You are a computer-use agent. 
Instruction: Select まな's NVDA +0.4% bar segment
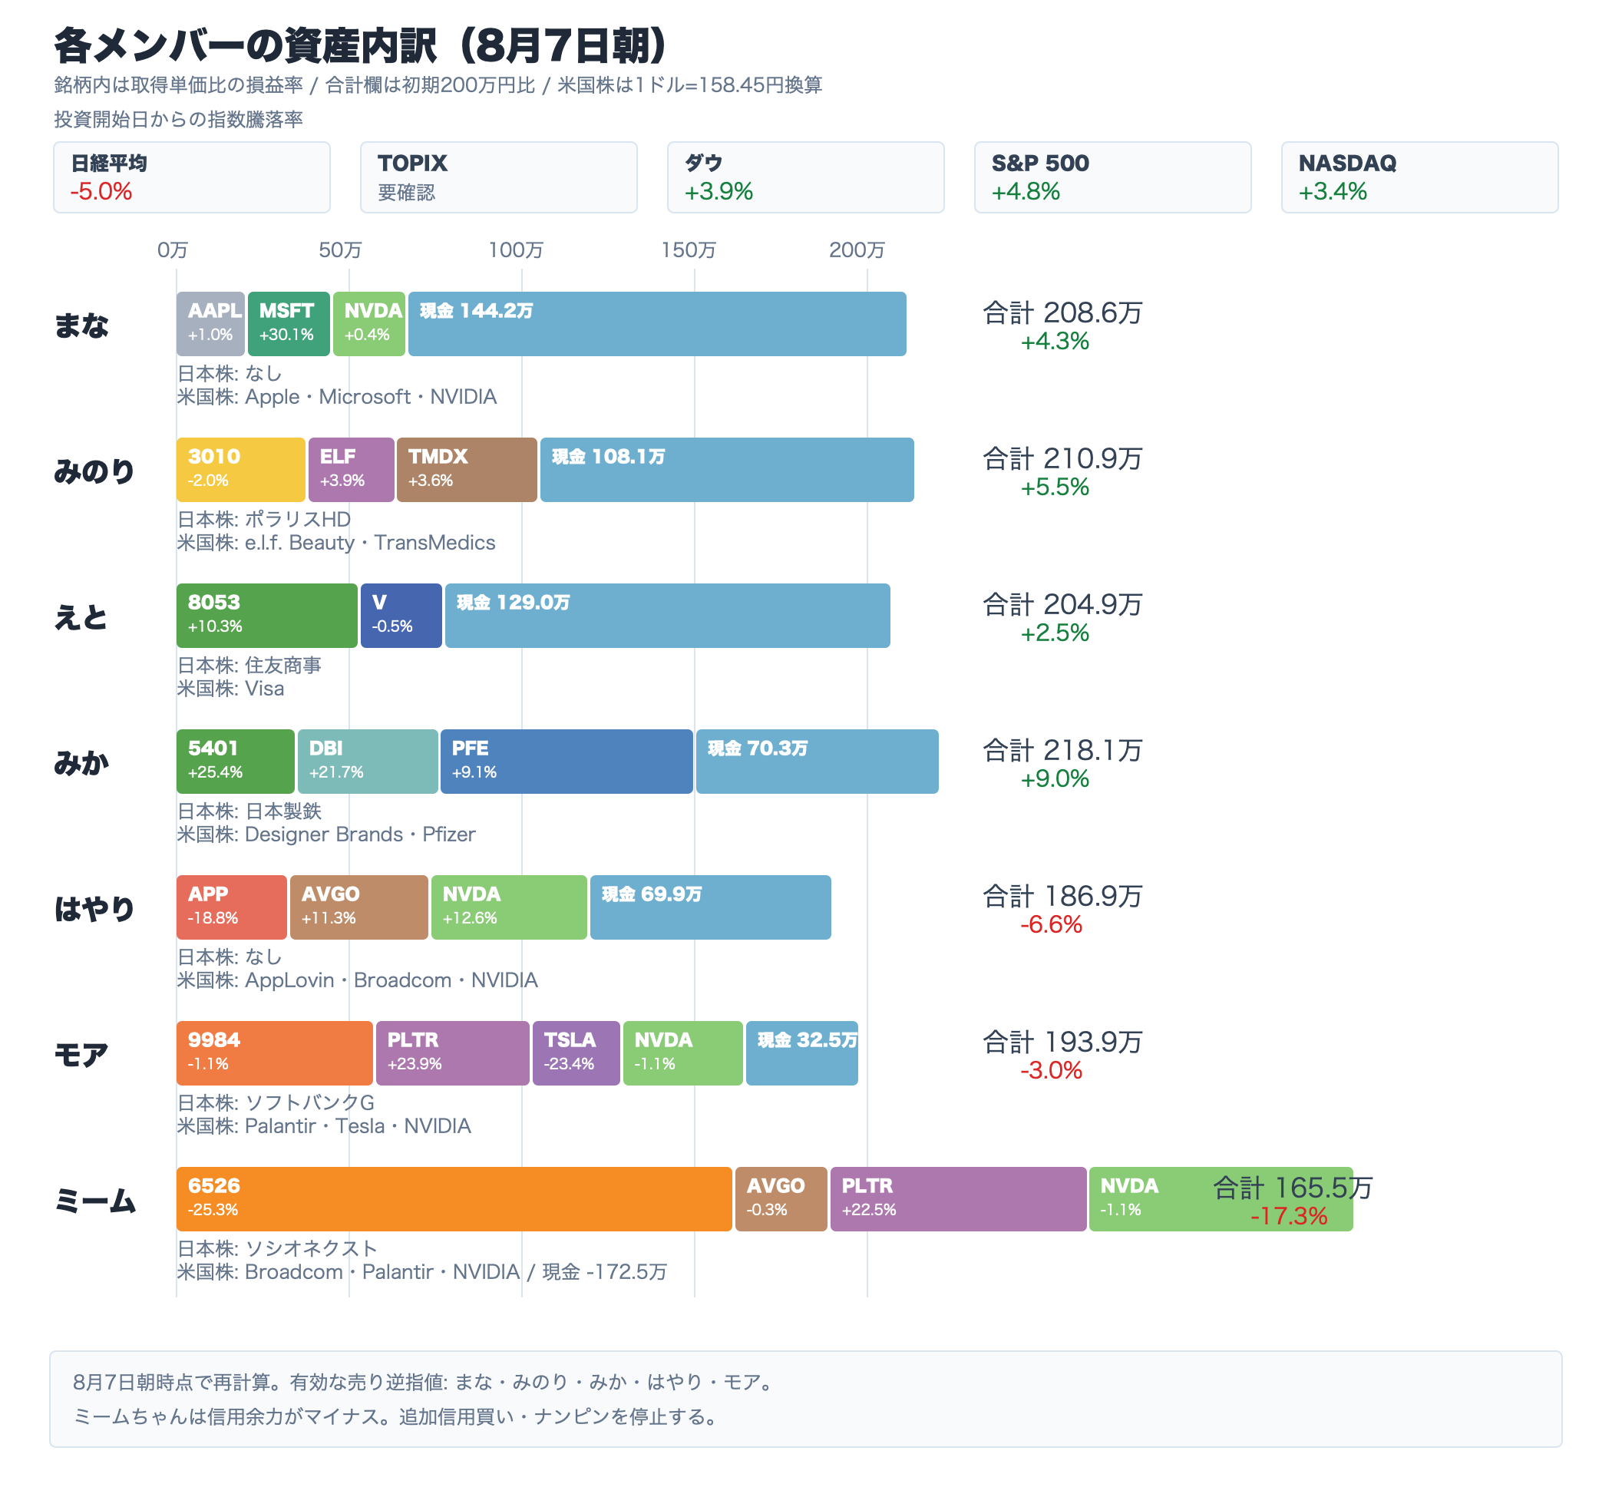[x=368, y=324]
